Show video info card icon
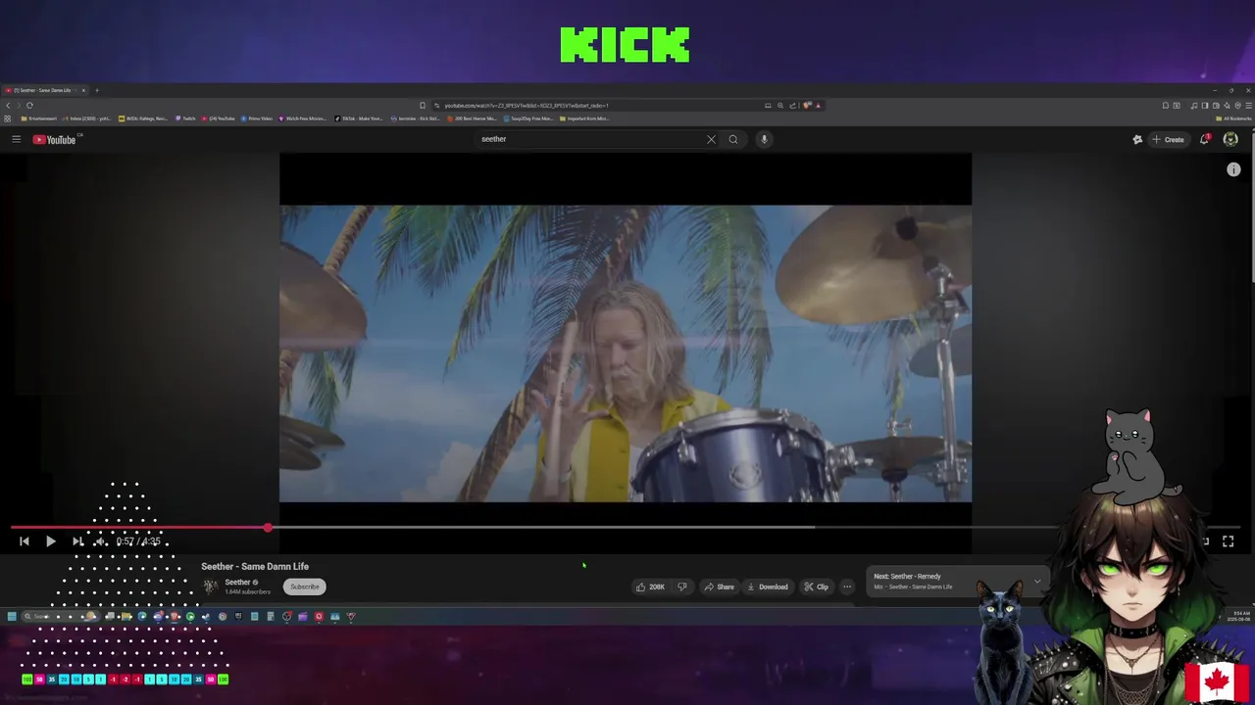Viewport: 1255px width, 705px height. click(x=1233, y=169)
